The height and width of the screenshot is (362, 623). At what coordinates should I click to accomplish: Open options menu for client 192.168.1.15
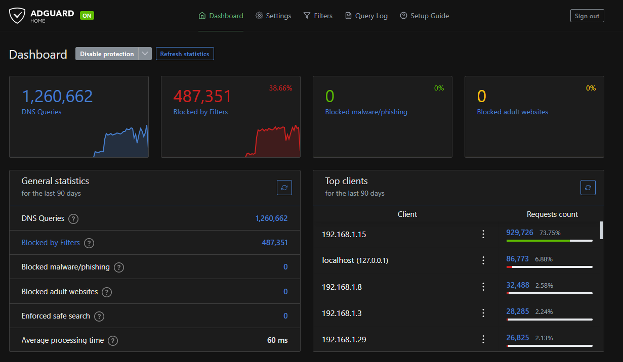(483, 234)
